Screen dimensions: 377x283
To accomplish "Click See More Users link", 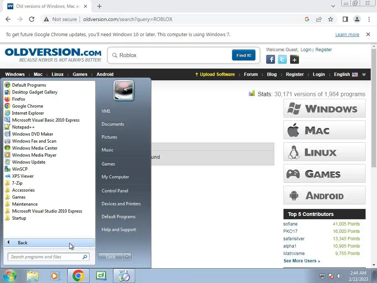I will (302, 261).
